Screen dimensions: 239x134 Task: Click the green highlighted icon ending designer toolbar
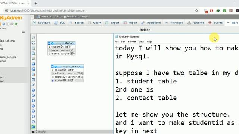pyautogui.click(x=33, y=127)
